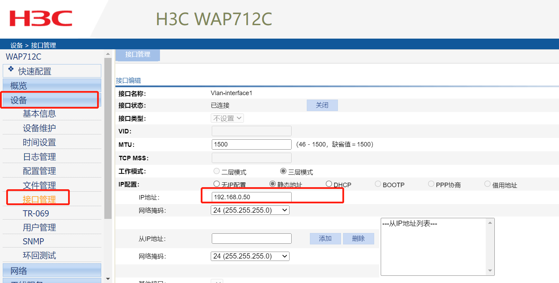This screenshot has height=283, width=559.
Task: Click the TCP MSS input field
Action: point(252,158)
